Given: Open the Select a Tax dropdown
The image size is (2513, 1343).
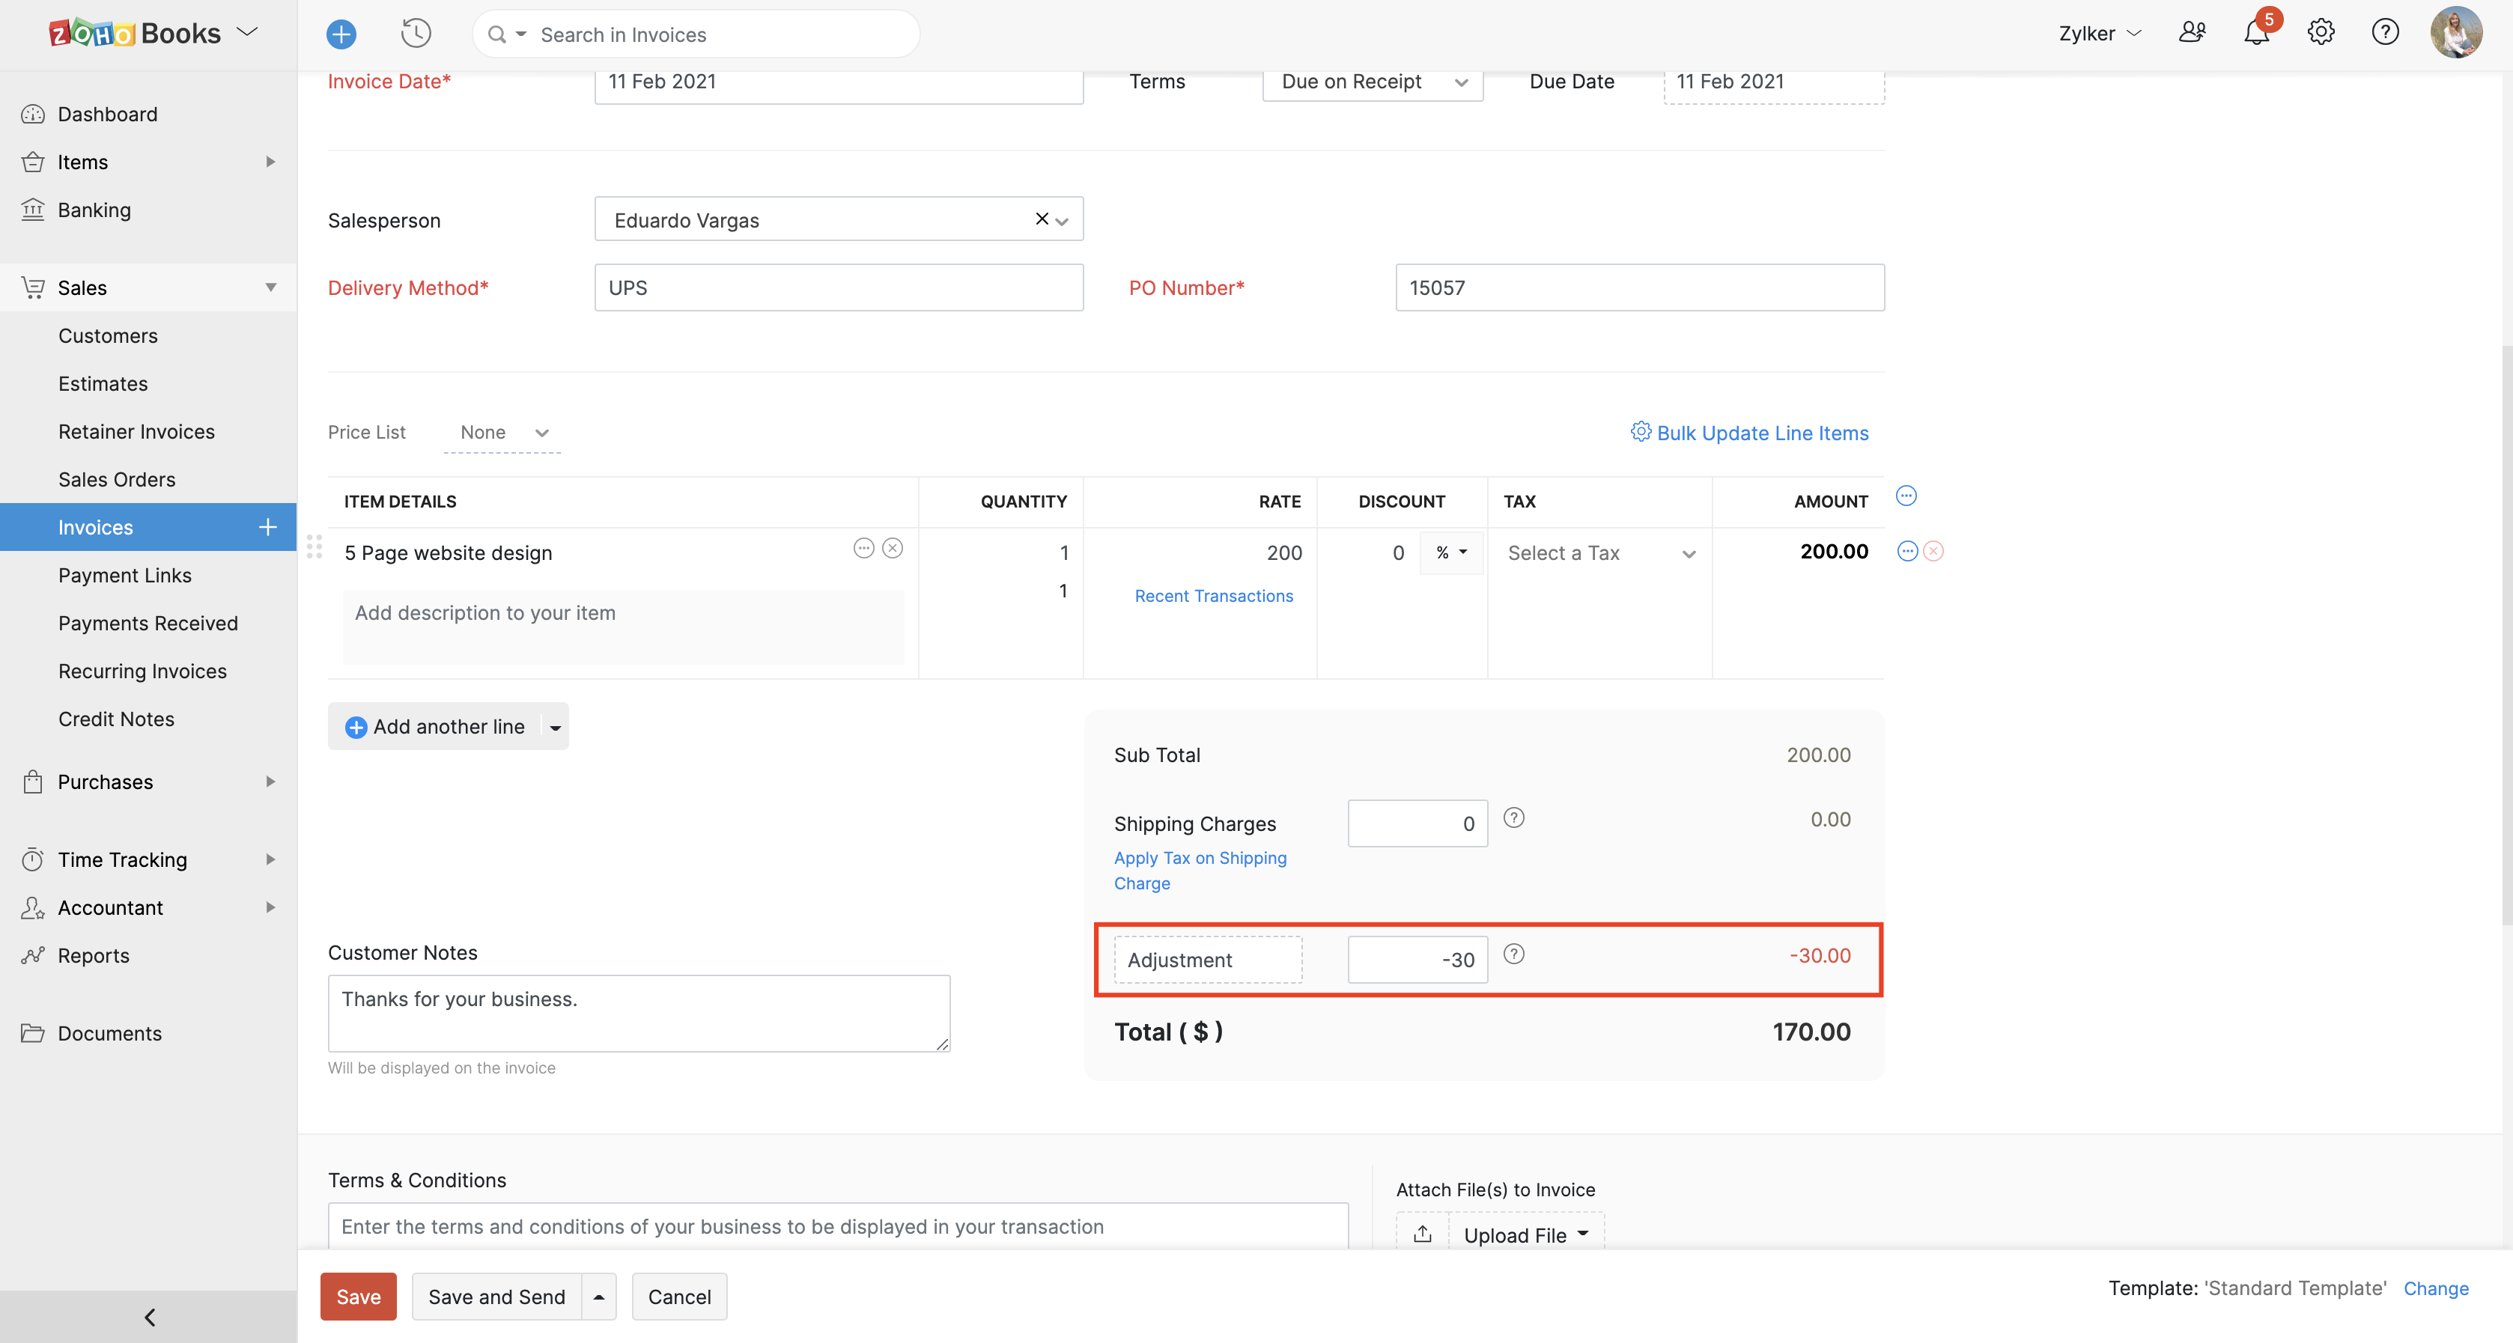Looking at the screenshot, I should [x=1600, y=553].
